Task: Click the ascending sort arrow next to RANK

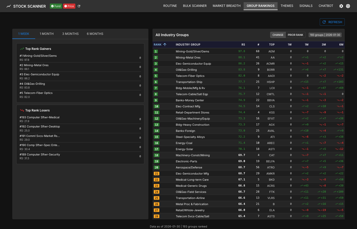Action: [165, 45]
